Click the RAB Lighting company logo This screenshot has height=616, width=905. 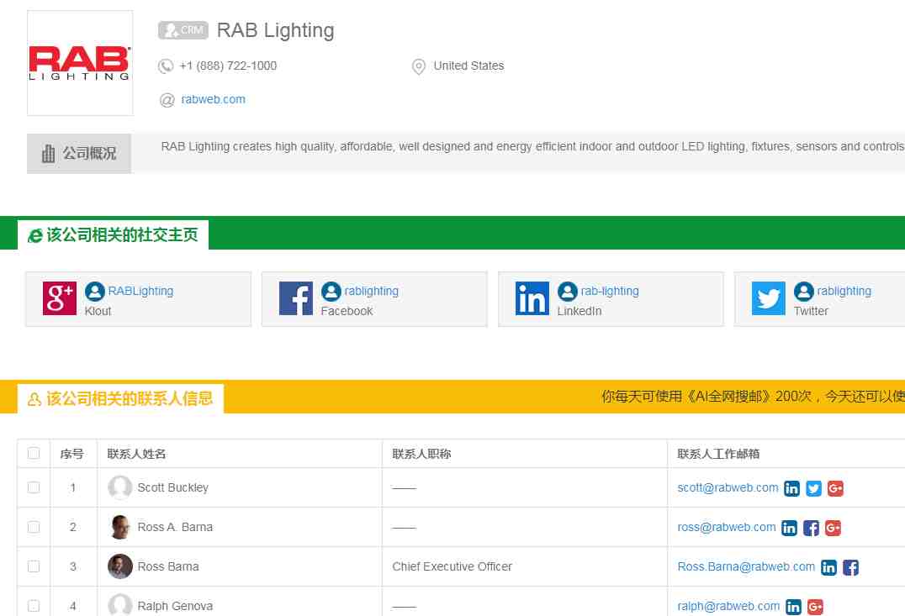point(80,63)
